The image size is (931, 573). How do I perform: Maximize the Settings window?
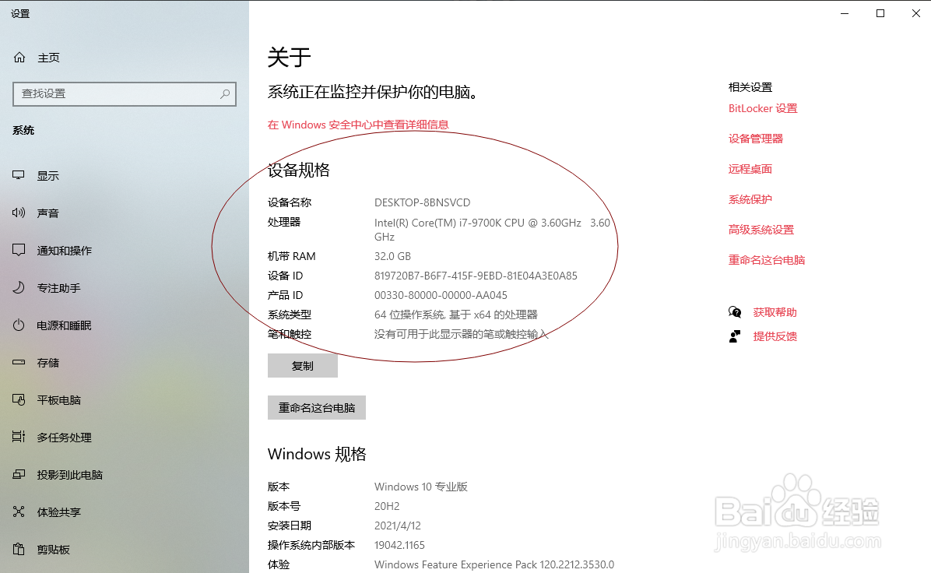tap(880, 13)
